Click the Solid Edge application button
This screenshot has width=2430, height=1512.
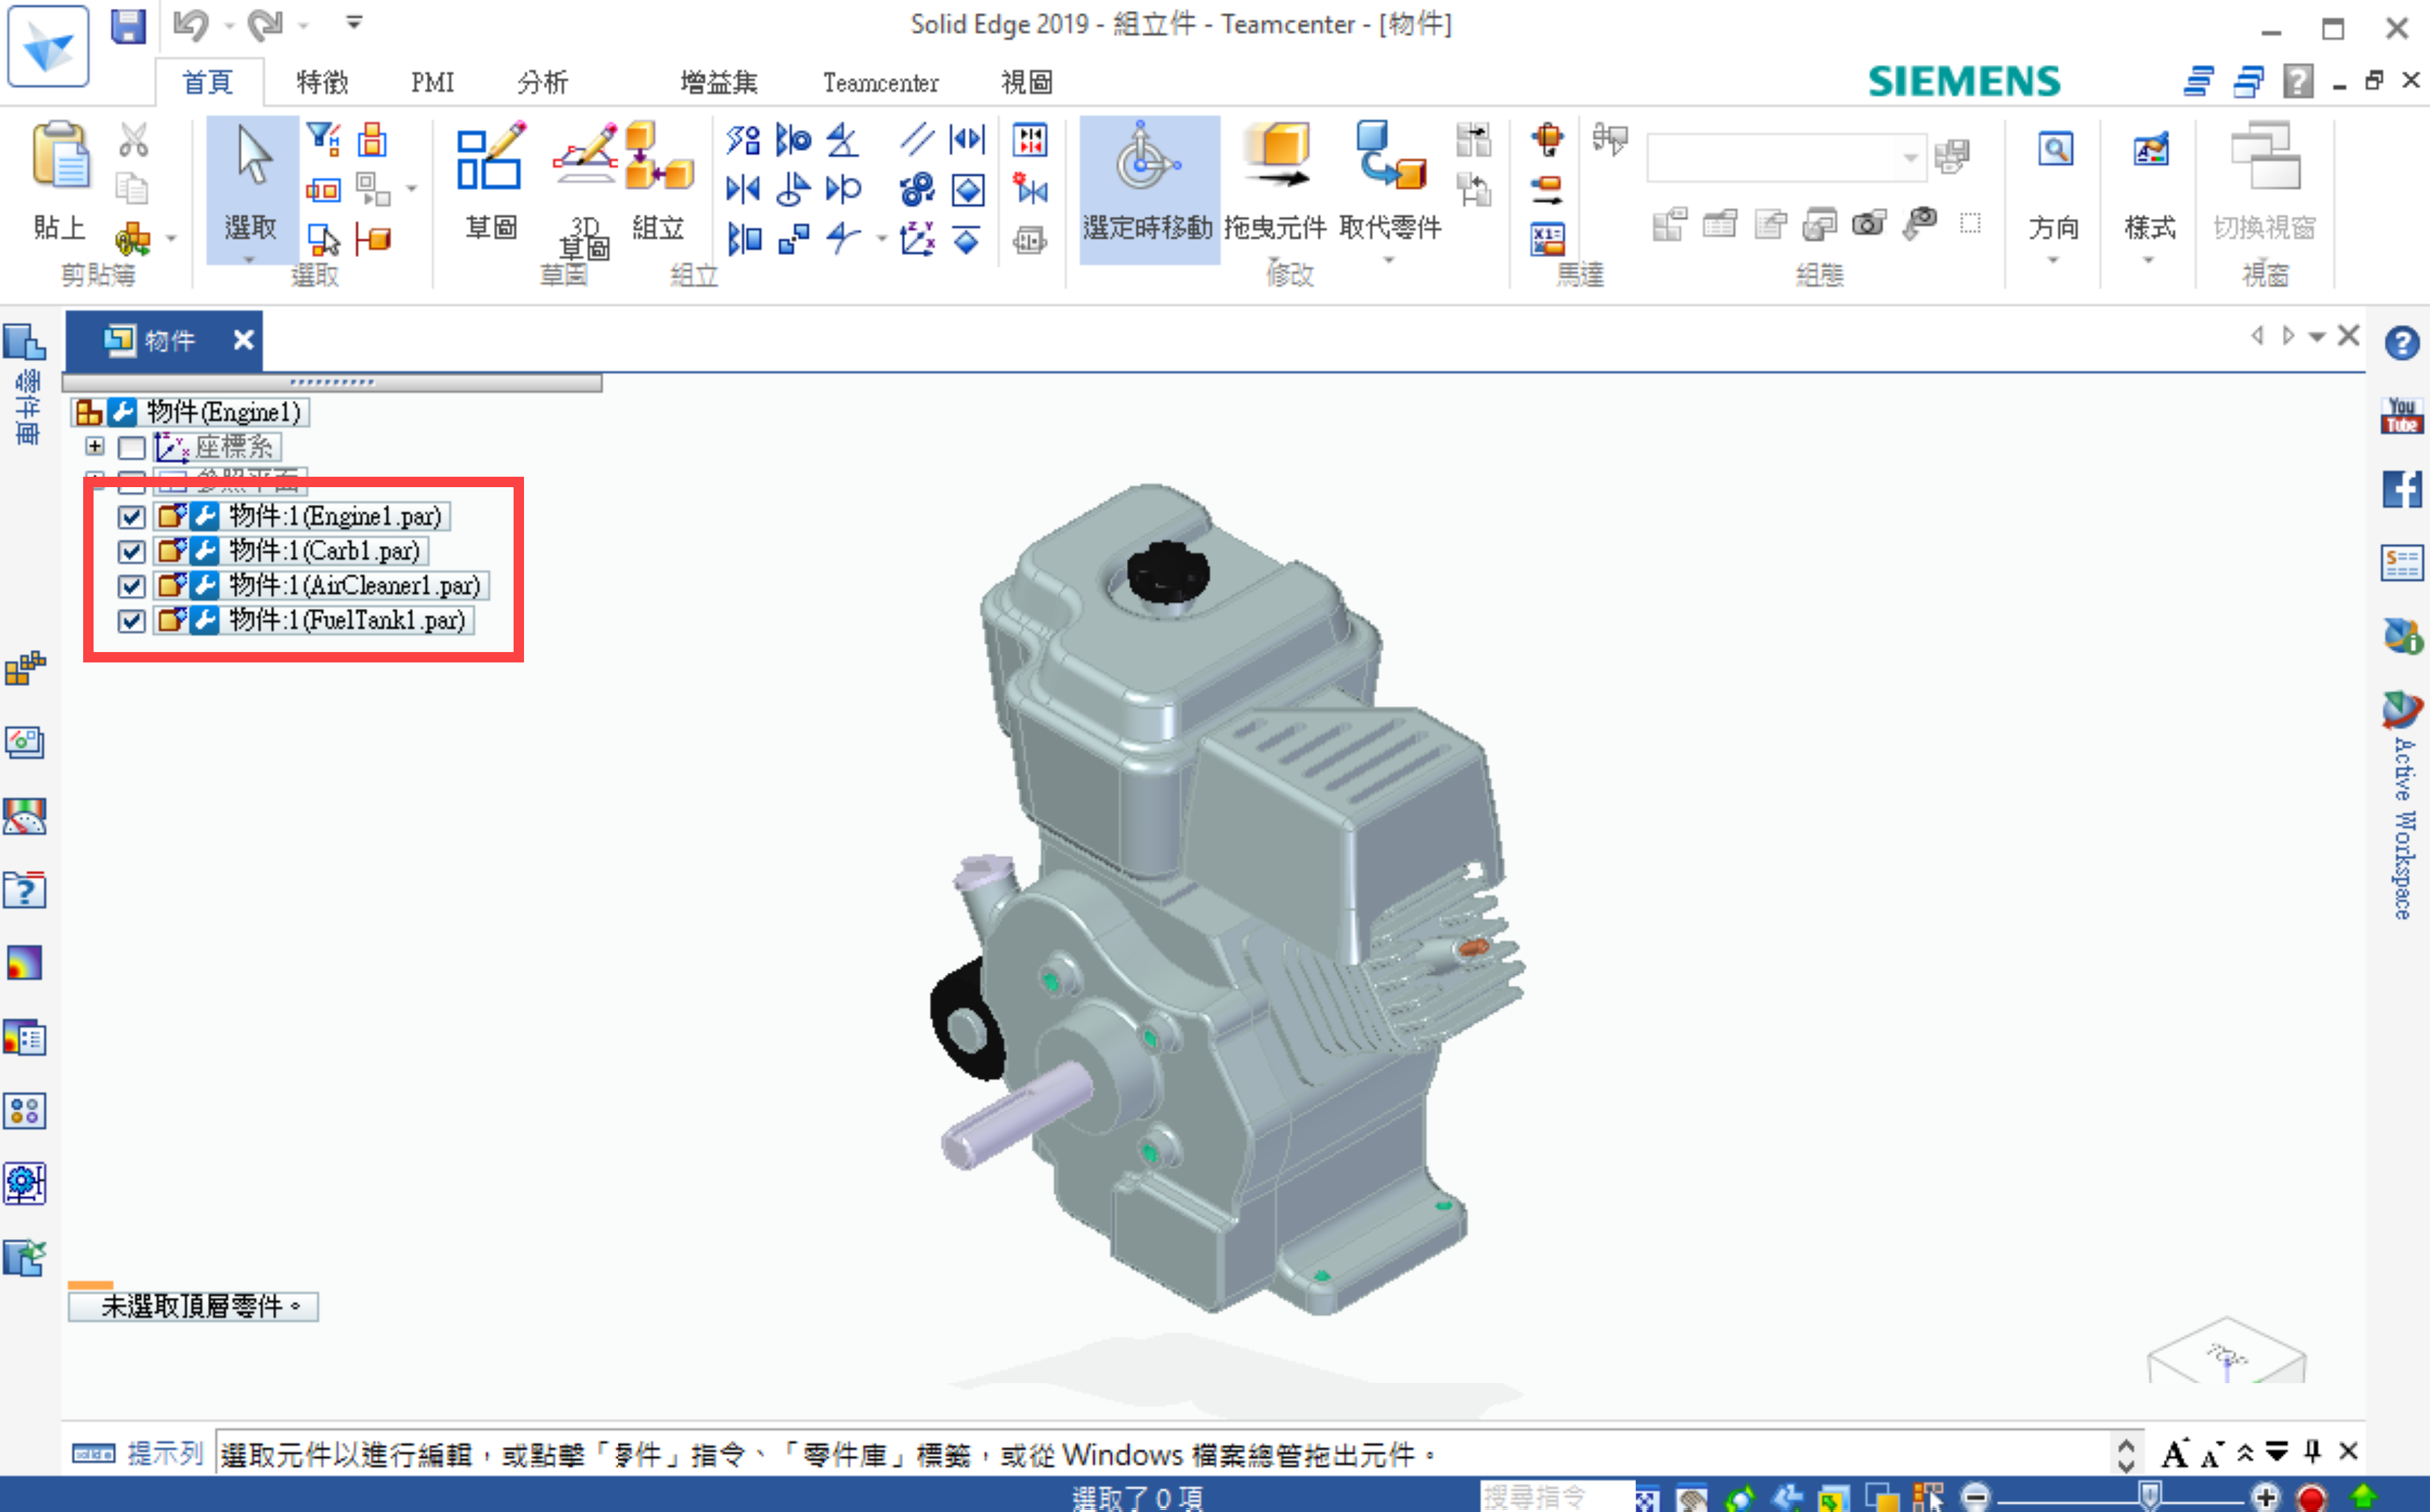click(x=48, y=45)
